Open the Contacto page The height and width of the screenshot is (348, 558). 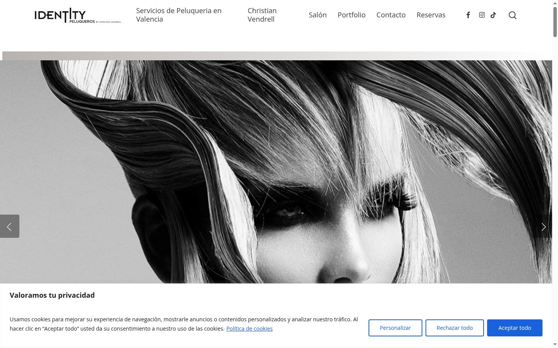pyautogui.click(x=391, y=15)
